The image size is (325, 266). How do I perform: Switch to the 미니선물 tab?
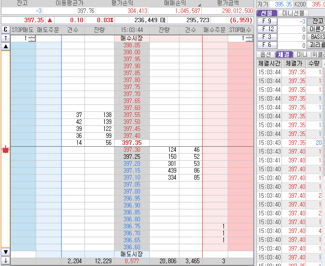point(293,13)
